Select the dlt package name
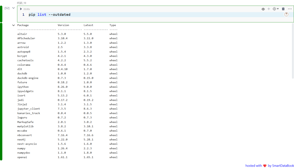The image size is (294, 168). point(20,69)
